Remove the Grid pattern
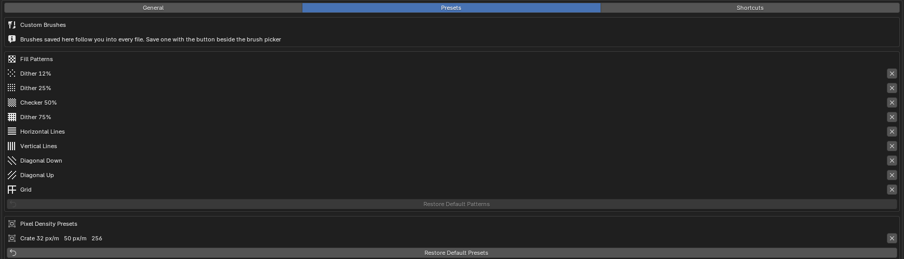 (x=892, y=190)
